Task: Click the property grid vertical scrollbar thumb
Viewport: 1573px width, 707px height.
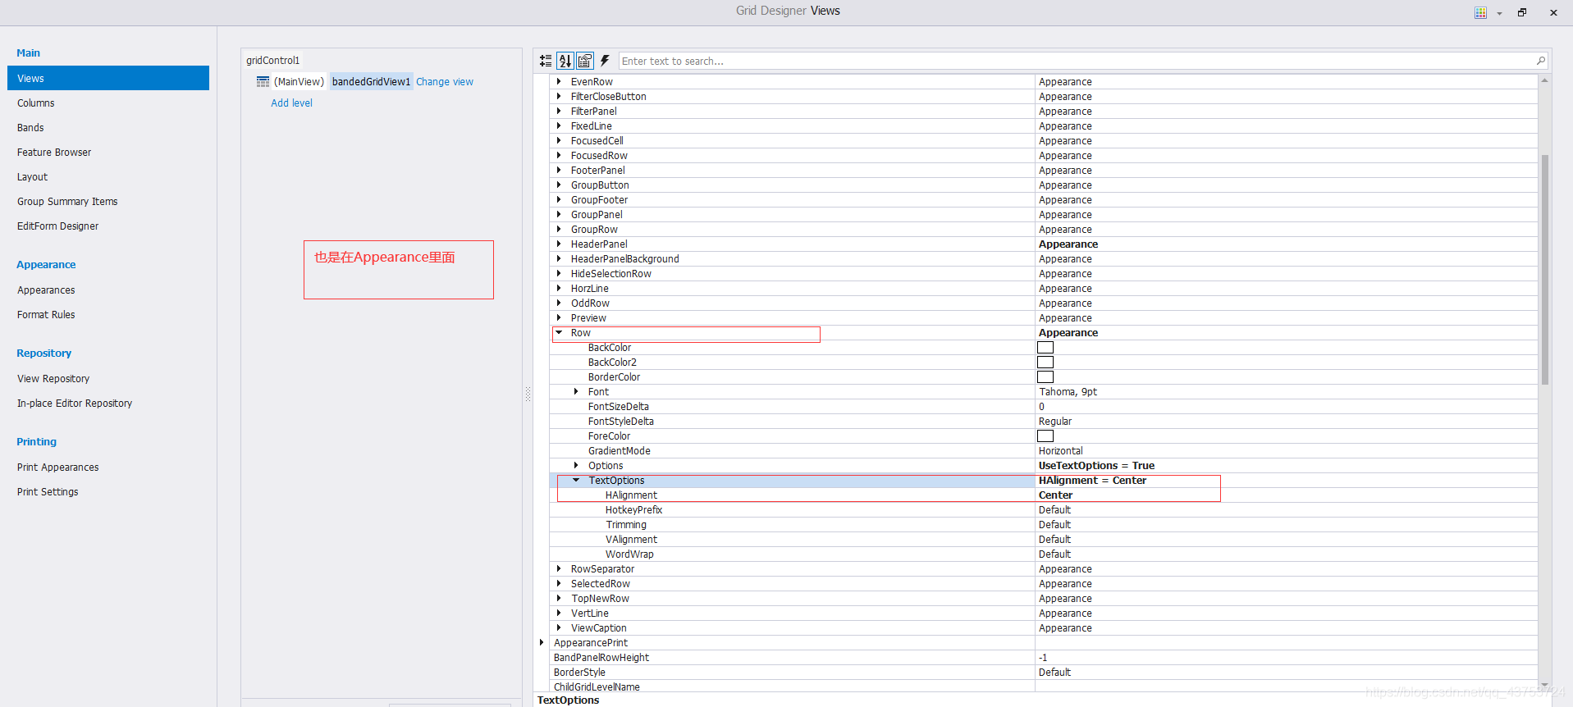Action: (x=1545, y=270)
